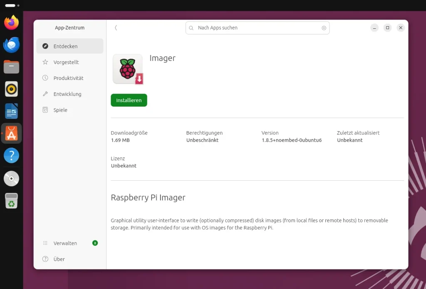Open the Trash from the dock

click(11, 201)
